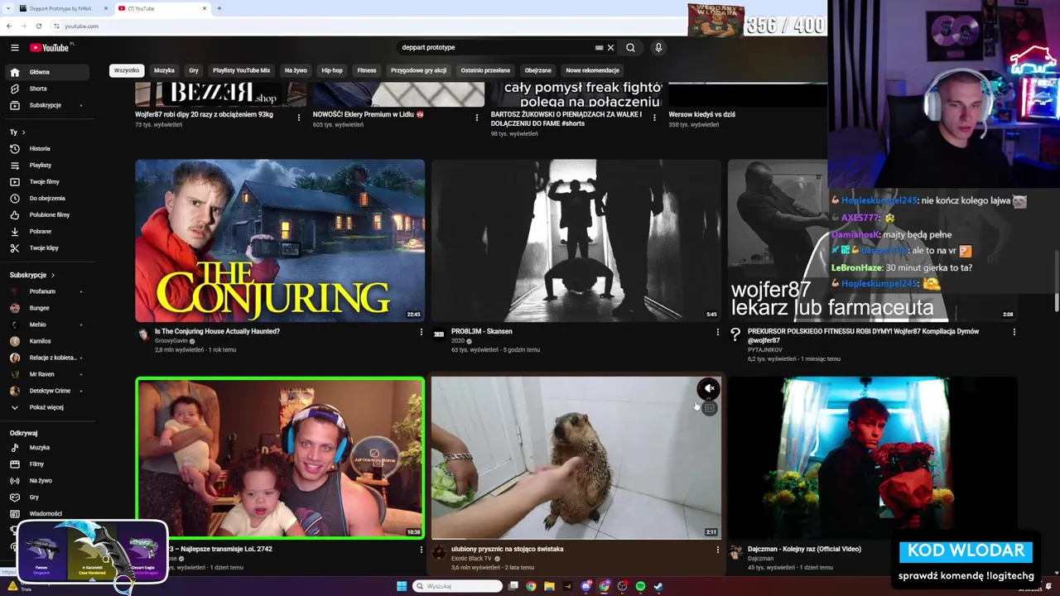Image resolution: width=1060 pixels, height=596 pixels.
Task: Open Do obejrzenia in the sidebar
Action: coord(48,199)
